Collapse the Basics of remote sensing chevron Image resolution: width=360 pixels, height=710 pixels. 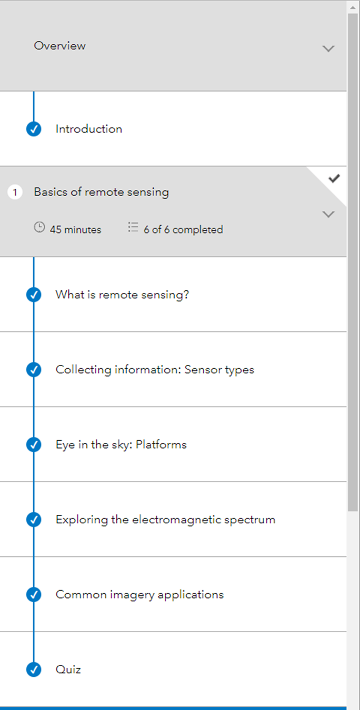328,214
